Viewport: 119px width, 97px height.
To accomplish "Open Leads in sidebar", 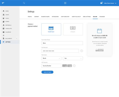I will pos(7,15).
